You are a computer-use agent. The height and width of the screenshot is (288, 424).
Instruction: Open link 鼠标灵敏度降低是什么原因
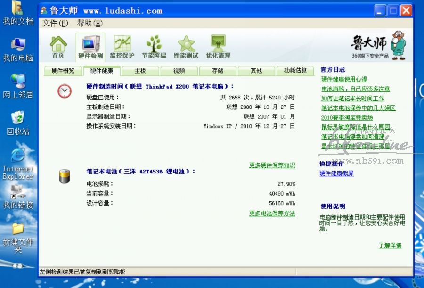click(356, 127)
